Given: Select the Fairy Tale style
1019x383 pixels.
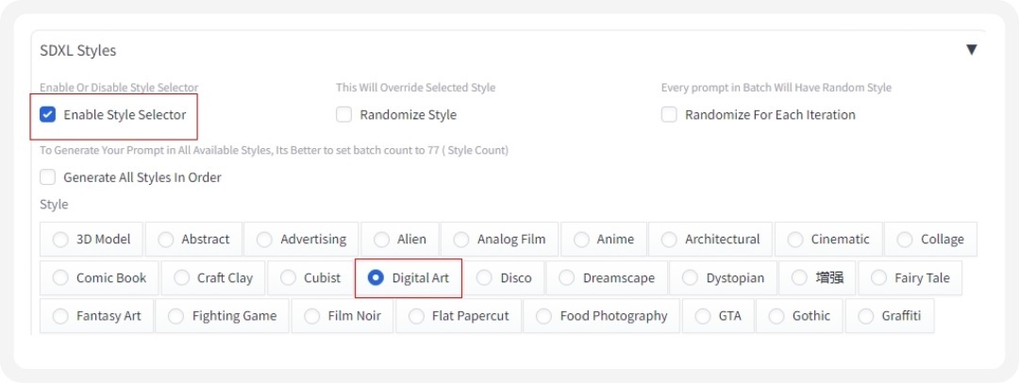Looking at the screenshot, I should click(x=878, y=277).
